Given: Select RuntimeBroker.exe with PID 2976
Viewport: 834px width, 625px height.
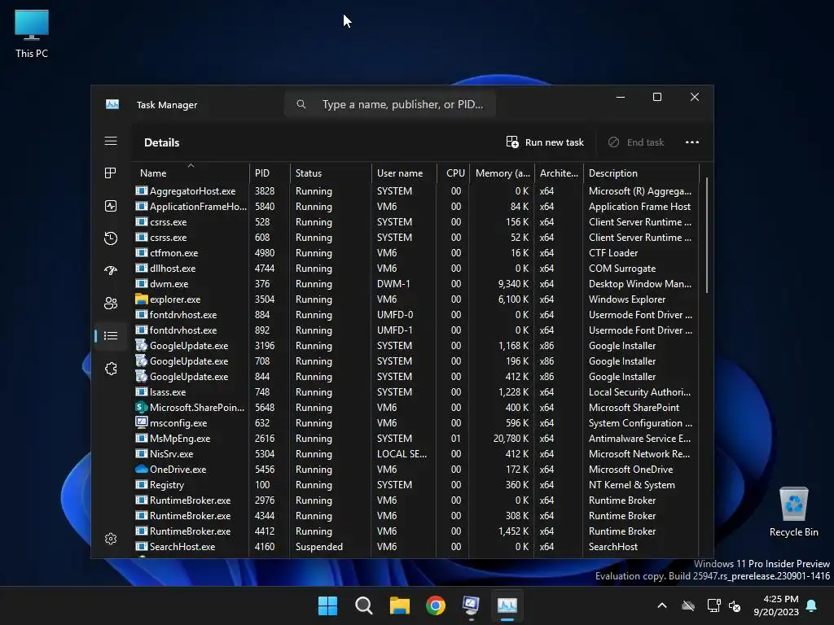Looking at the screenshot, I should click(x=415, y=500).
